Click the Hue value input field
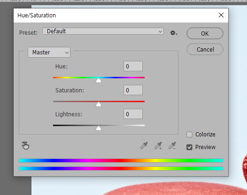247x195 pixels. pyautogui.click(x=133, y=66)
